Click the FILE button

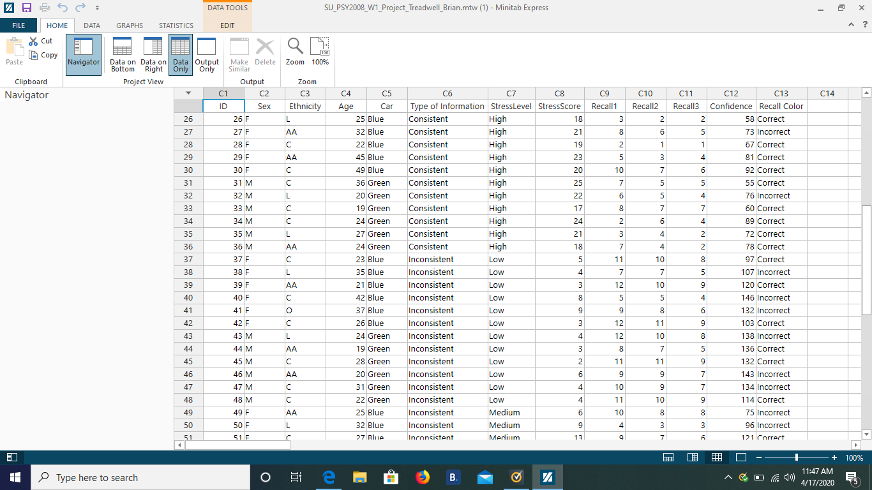(19, 26)
